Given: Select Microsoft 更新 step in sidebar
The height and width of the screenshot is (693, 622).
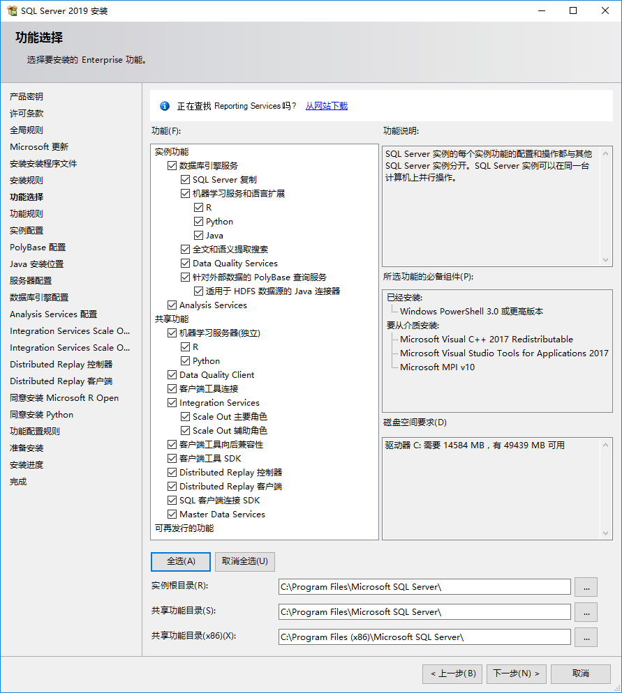Looking at the screenshot, I should (x=39, y=146).
